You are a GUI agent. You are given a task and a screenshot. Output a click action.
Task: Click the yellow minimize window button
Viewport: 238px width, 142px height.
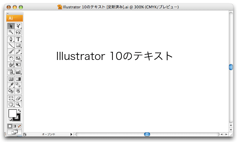pos(15,7)
